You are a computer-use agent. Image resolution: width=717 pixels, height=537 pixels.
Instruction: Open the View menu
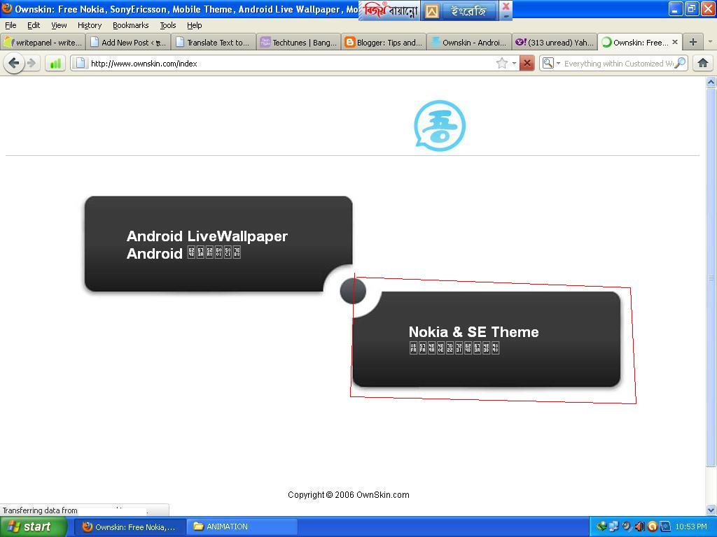coord(59,25)
